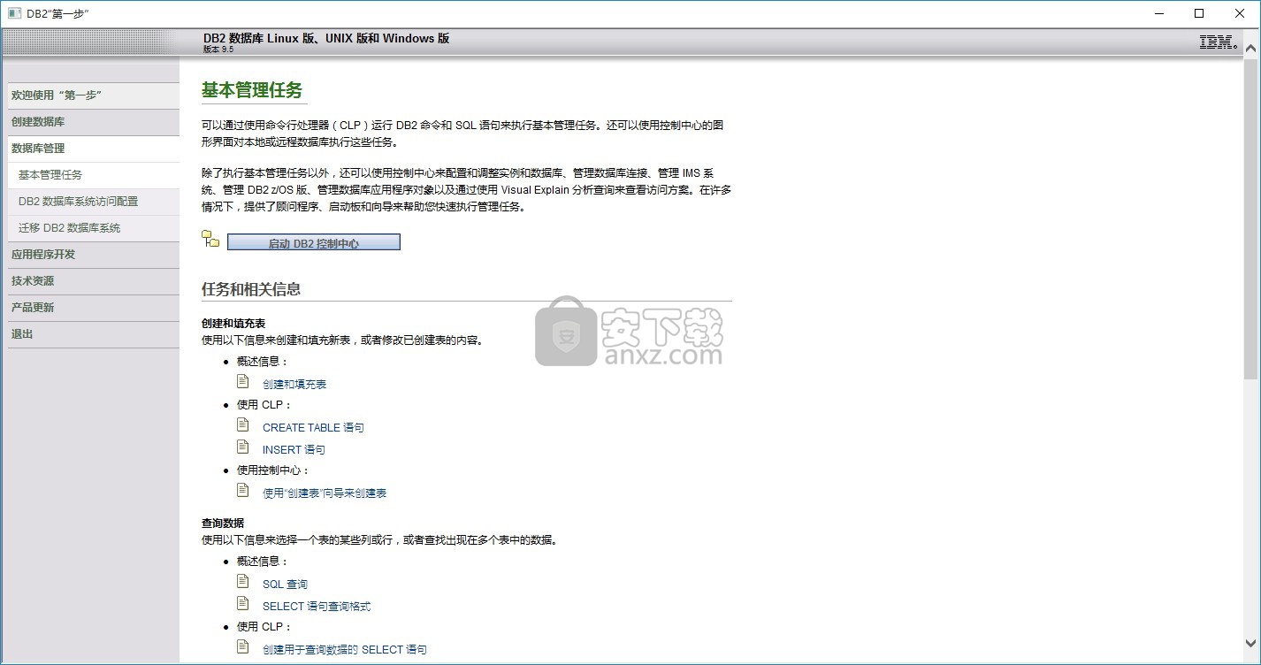The image size is (1261, 665).
Task: Click the document icon beside 创建用于查询数据的 SELECT 语句
Action: pos(242,646)
